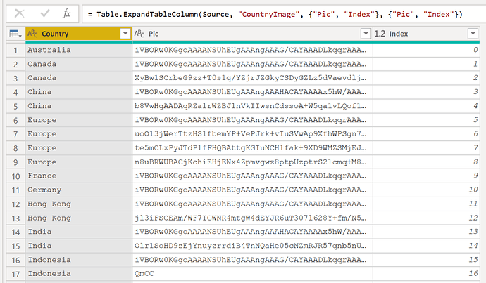The width and height of the screenshot is (486, 283).
Task: Select the Index cell with value 5
Action: click(426, 120)
